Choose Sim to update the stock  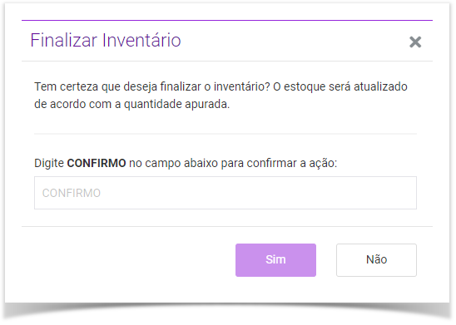click(x=275, y=260)
